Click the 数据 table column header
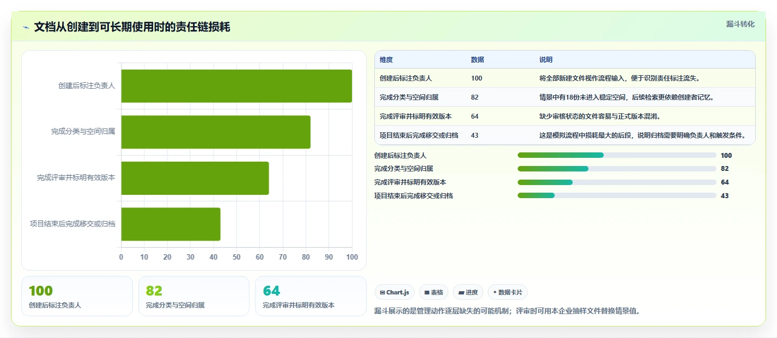This screenshot has width=777, height=338. tap(477, 60)
